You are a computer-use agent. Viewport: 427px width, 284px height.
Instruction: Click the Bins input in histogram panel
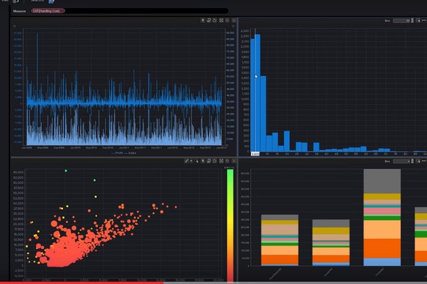coord(401,21)
